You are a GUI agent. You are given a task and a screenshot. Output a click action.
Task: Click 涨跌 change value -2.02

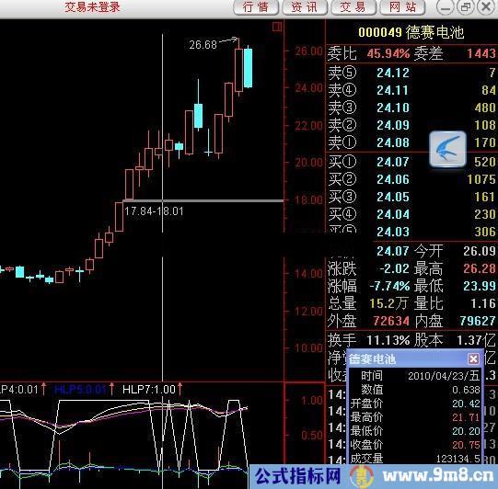(x=394, y=268)
